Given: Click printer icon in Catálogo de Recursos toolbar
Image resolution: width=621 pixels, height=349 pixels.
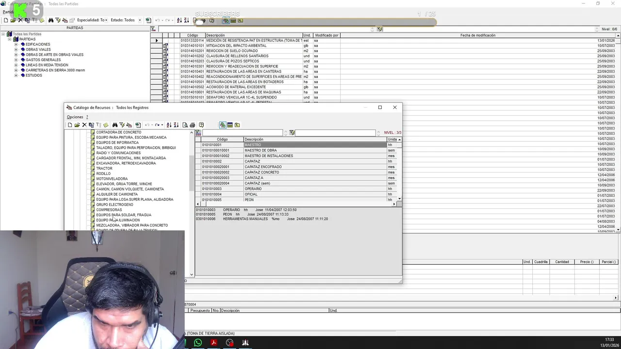Looking at the screenshot, I should click(193, 125).
